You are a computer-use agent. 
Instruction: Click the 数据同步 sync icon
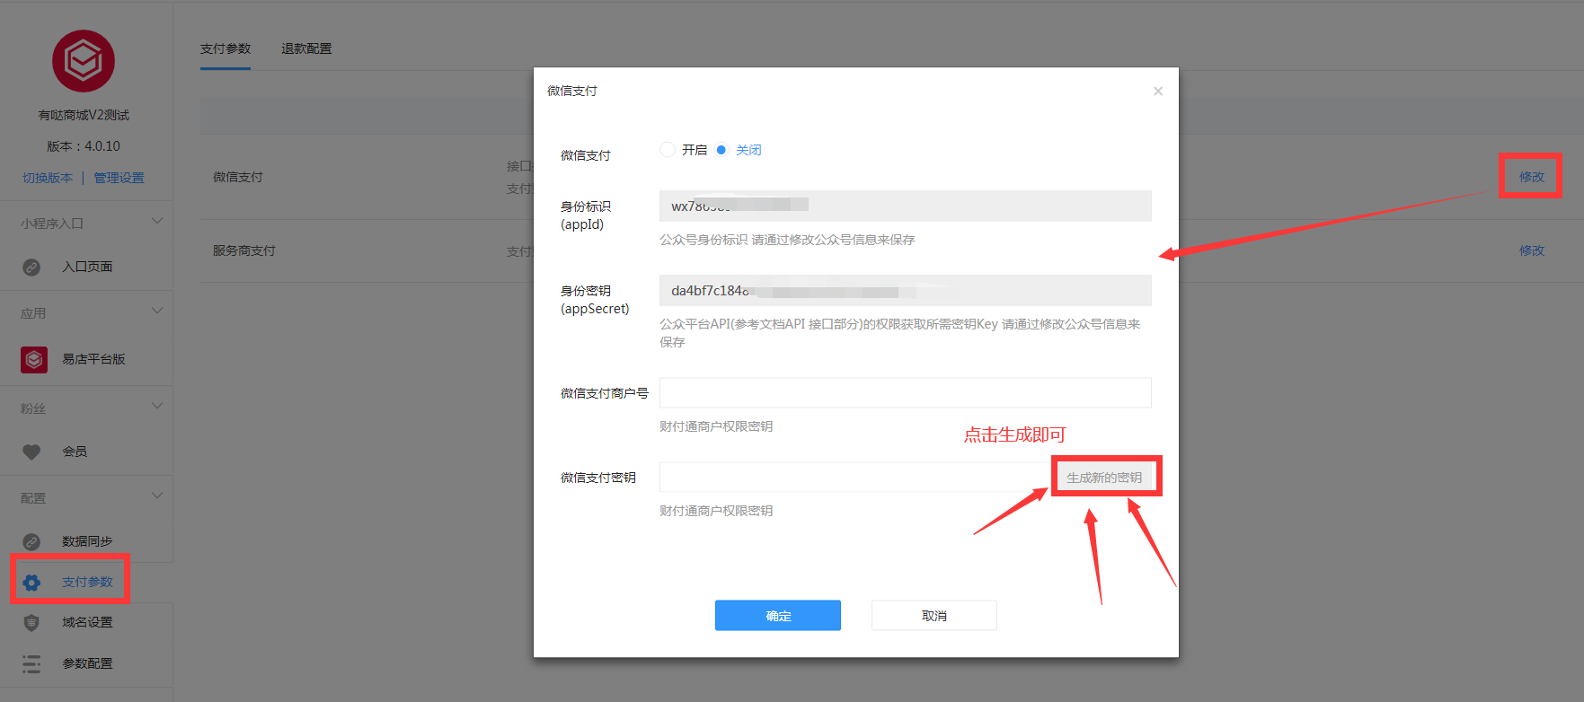pos(31,541)
